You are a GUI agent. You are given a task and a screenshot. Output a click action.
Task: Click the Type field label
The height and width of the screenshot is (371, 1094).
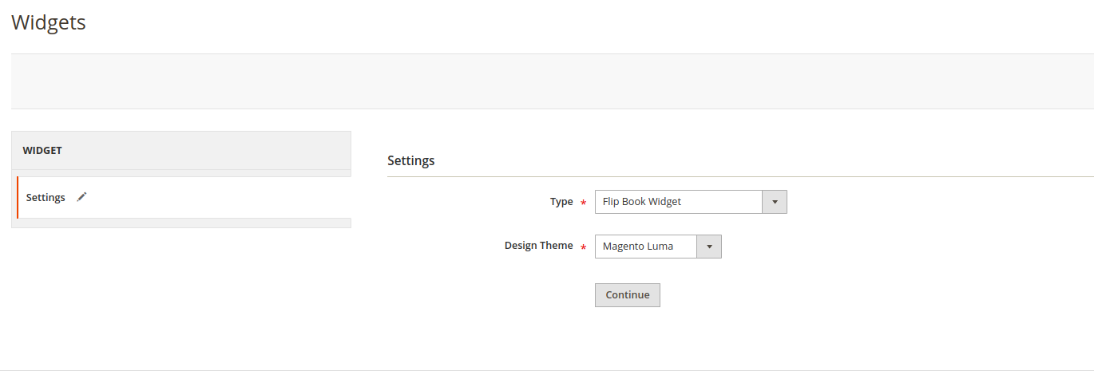(561, 202)
